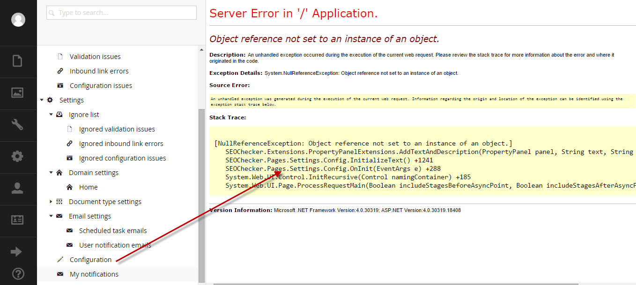Collapse the Ignore list node
Screen dimensions: 636x285
[51, 115]
